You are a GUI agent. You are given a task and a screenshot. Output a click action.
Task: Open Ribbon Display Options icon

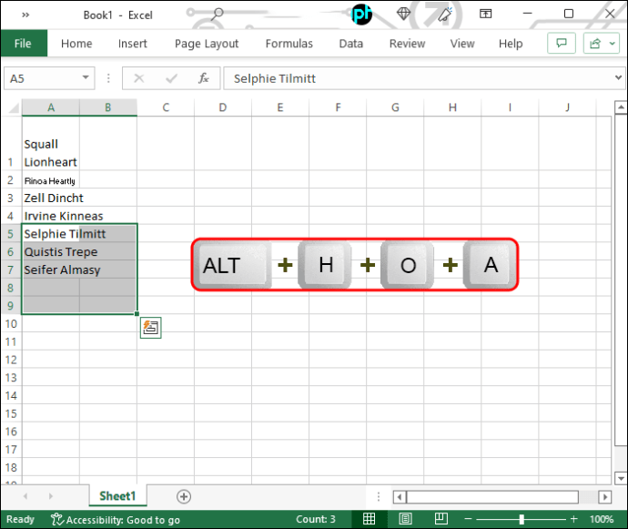tap(485, 14)
